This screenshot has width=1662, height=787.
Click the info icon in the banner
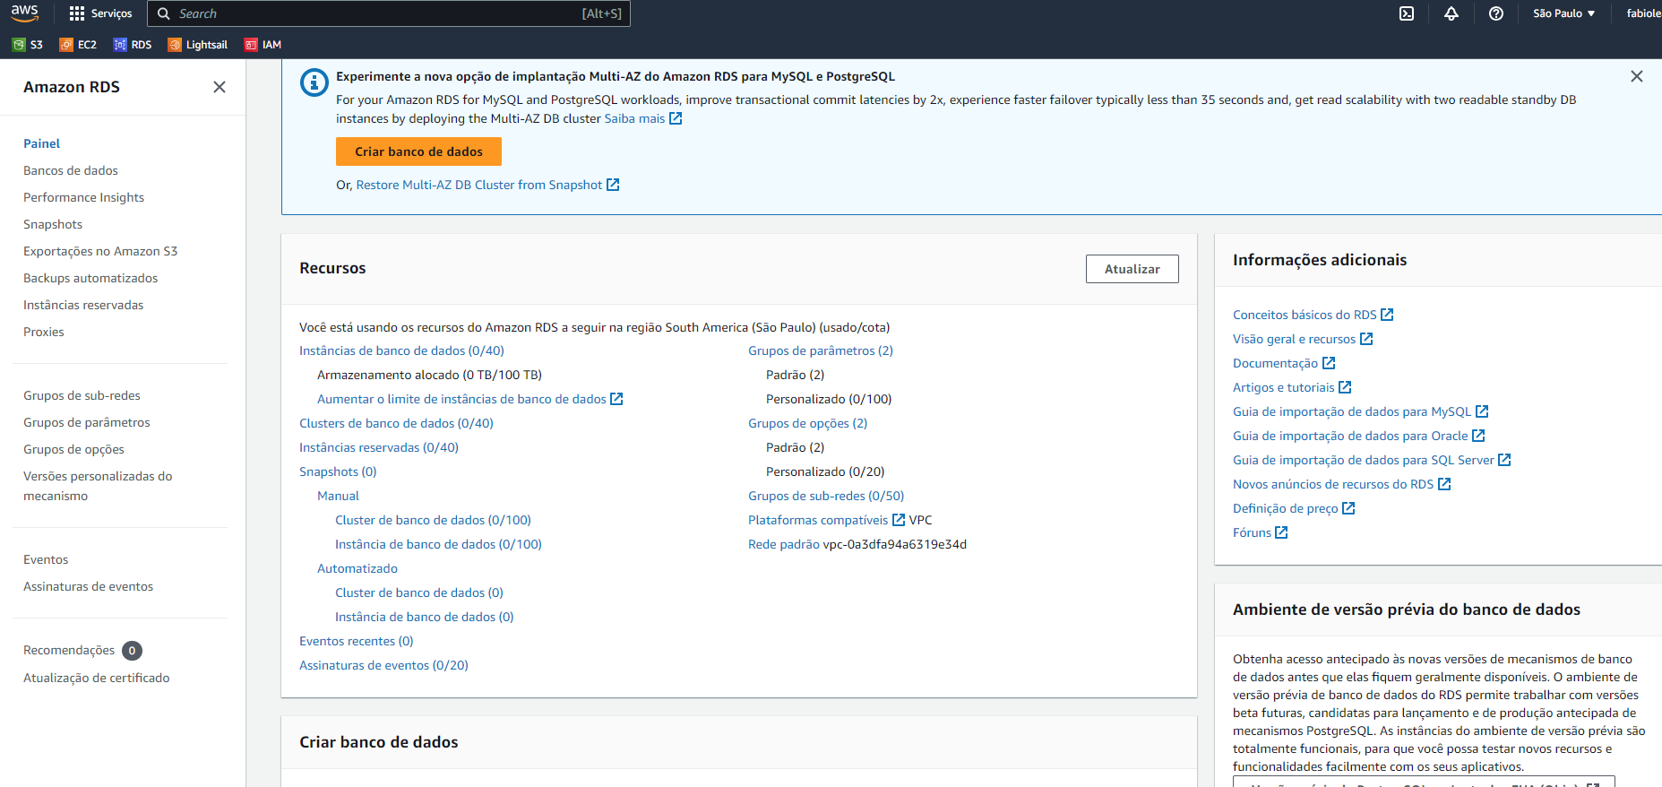click(314, 82)
